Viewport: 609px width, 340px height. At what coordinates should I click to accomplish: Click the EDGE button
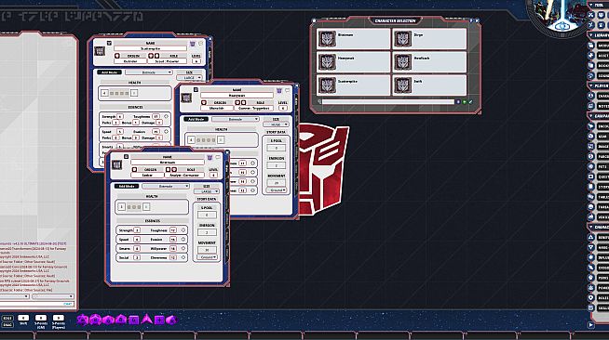tap(7, 319)
